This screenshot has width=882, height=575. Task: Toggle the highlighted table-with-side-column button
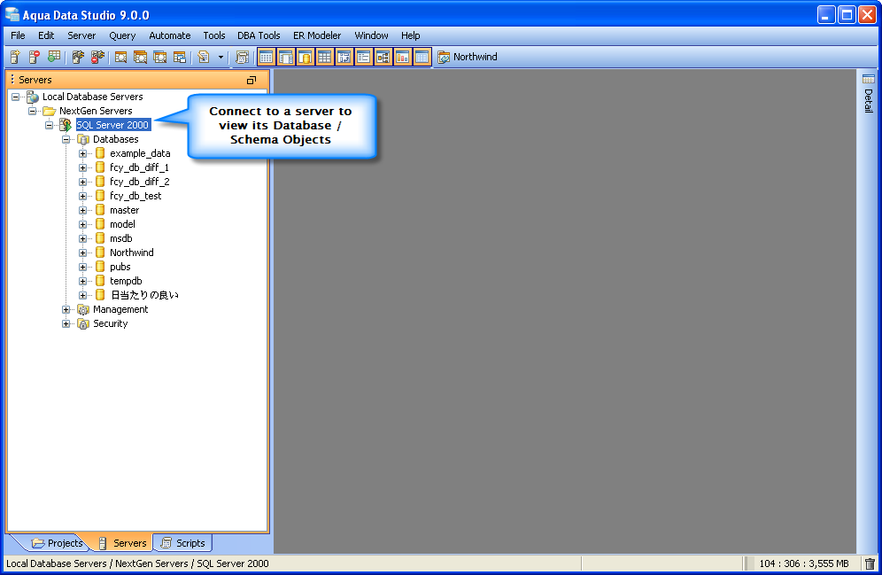coord(286,57)
